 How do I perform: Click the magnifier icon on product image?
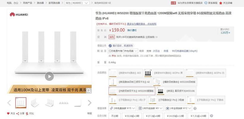click(x=89, y=91)
